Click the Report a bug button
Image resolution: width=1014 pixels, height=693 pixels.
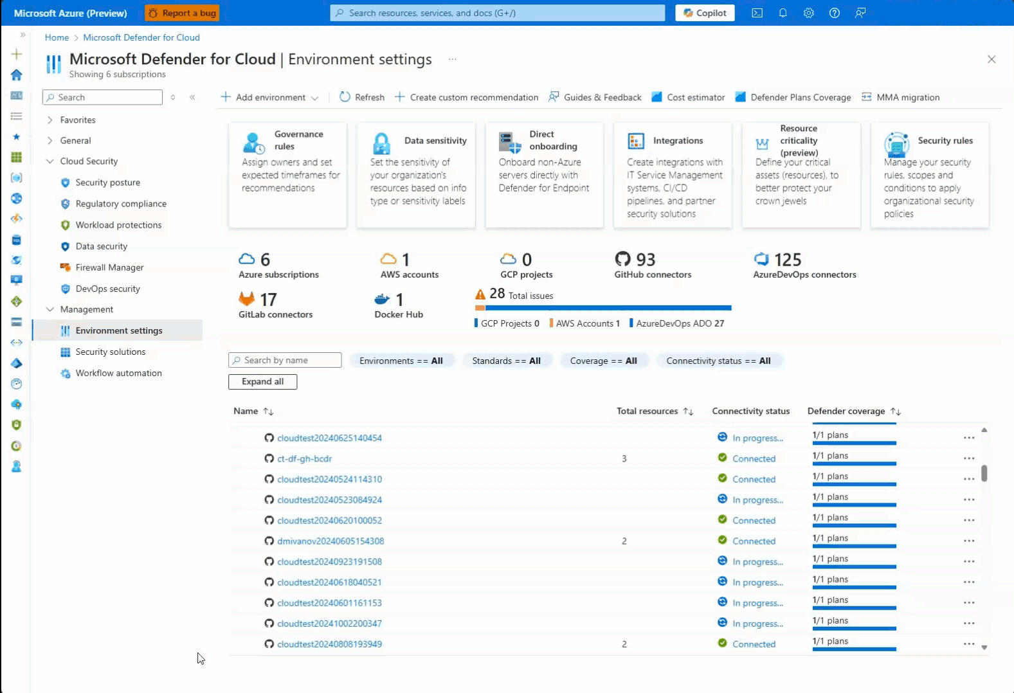click(182, 13)
